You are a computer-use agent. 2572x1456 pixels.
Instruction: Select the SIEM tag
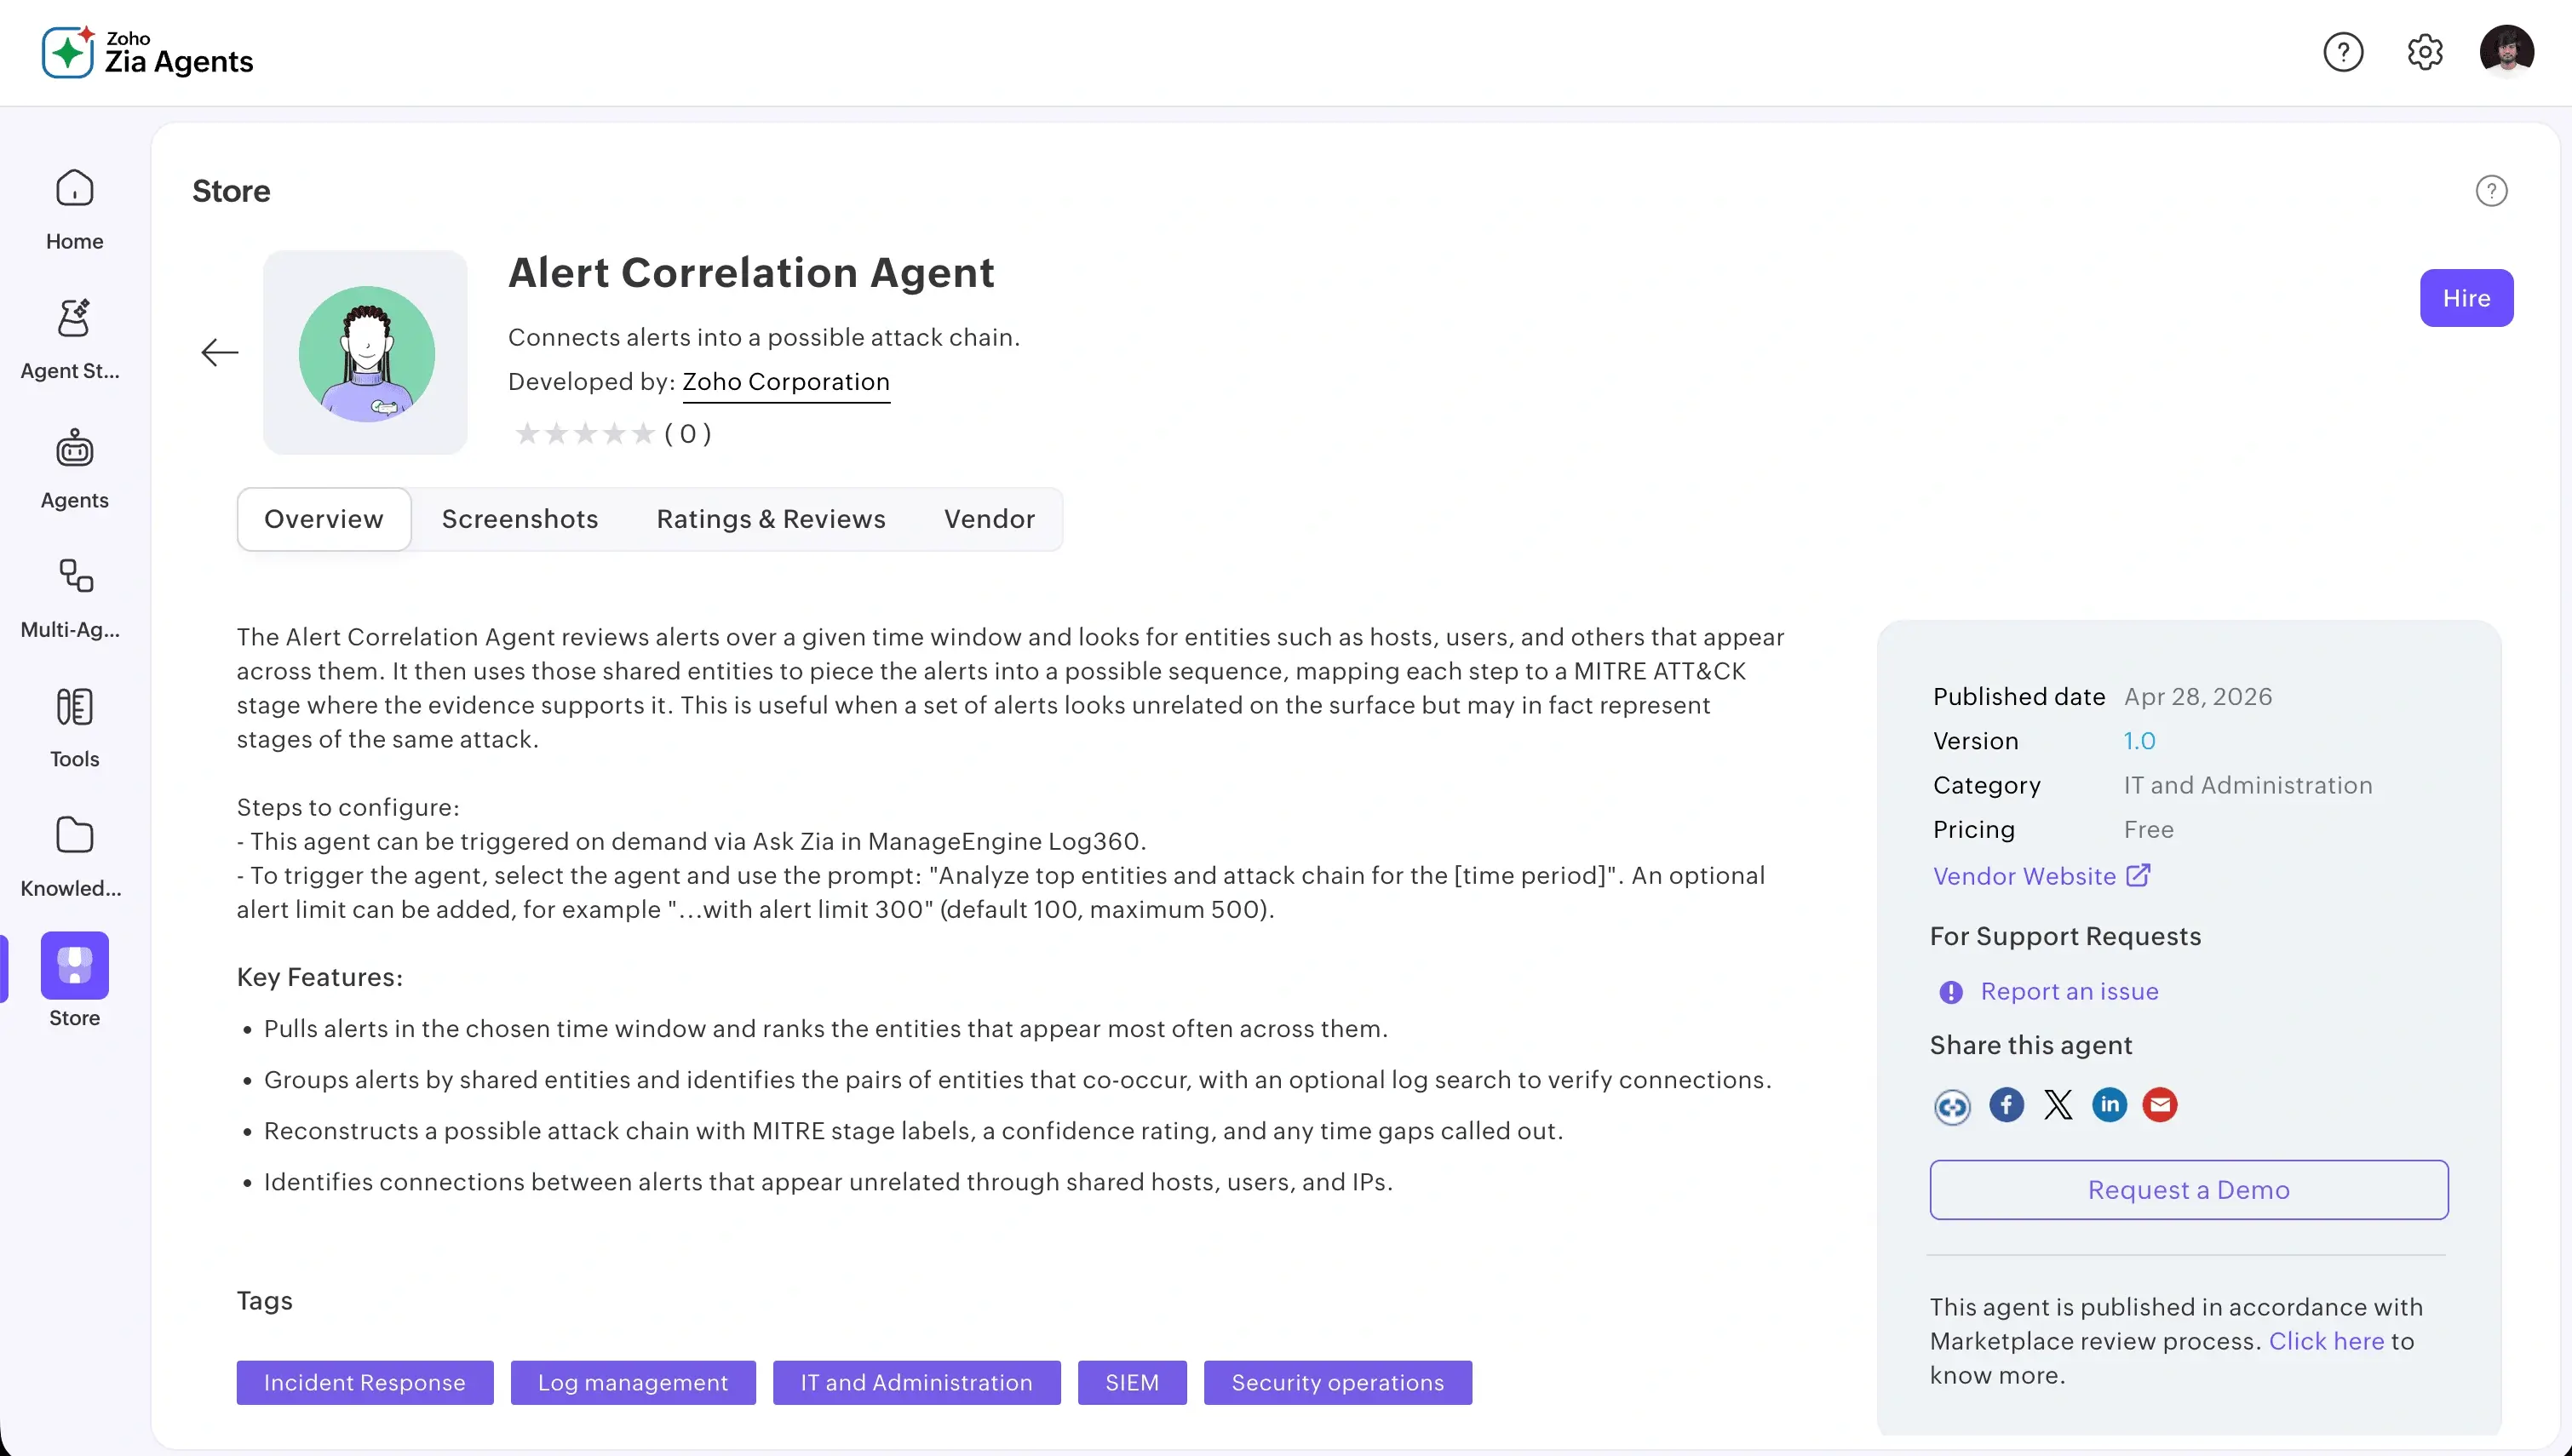pos(1132,1382)
